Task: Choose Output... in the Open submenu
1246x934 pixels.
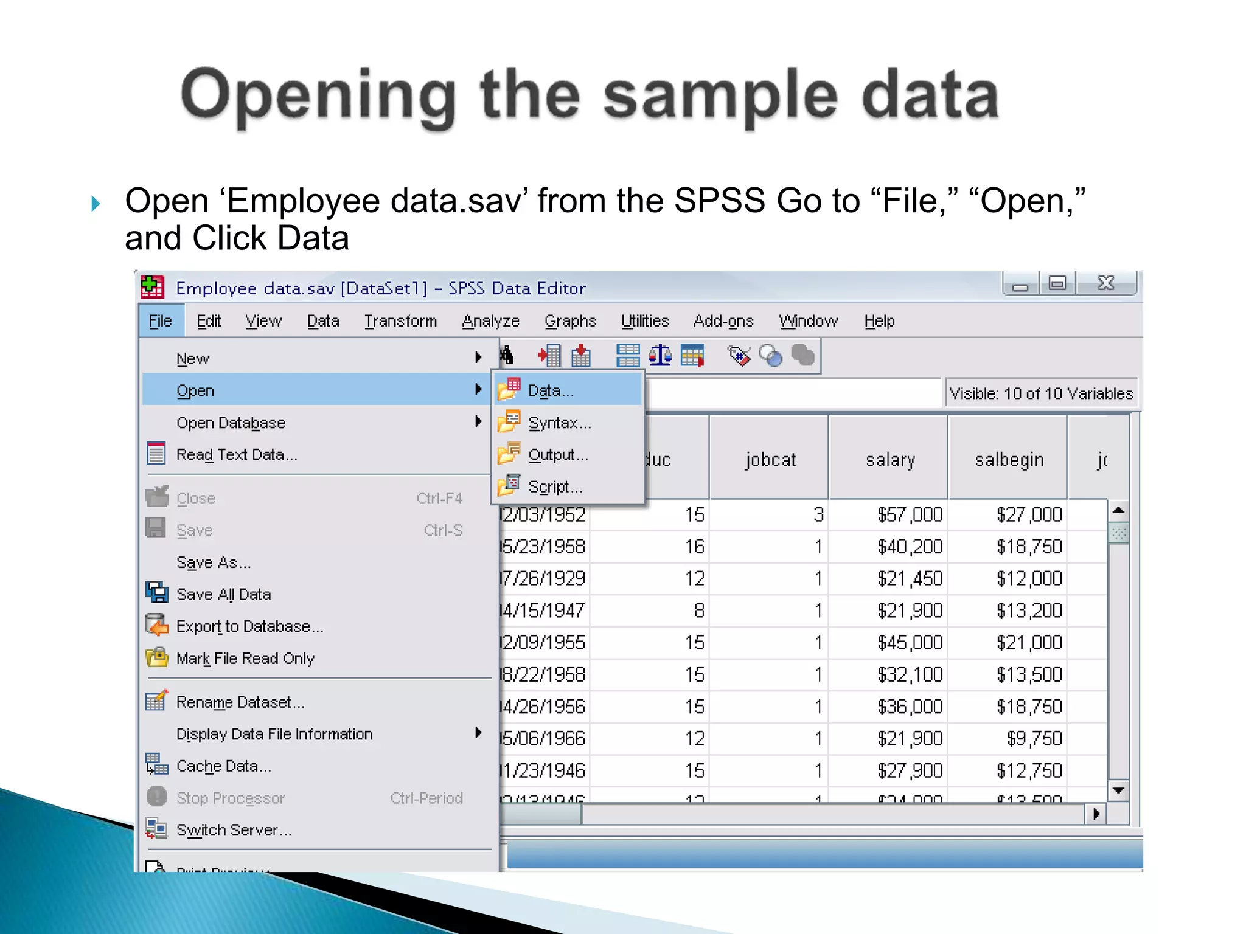Action: pyautogui.click(x=568, y=454)
